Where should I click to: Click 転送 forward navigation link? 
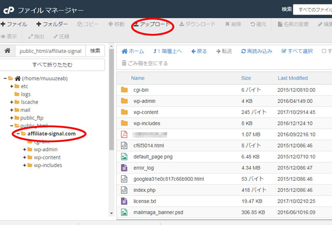[x=224, y=51]
